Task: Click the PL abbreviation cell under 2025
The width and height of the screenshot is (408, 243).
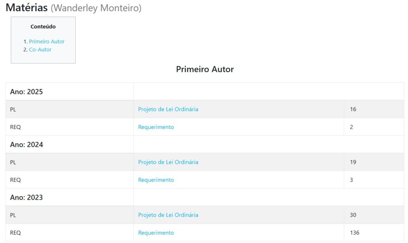Action: [x=13, y=109]
